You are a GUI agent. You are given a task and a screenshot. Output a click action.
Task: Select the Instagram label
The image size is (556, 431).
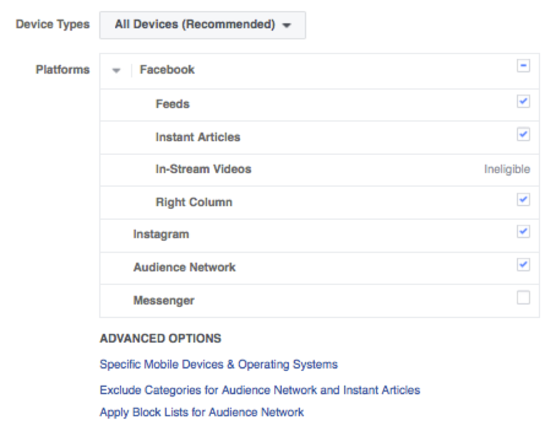pyautogui.click(x=161, y=234)
